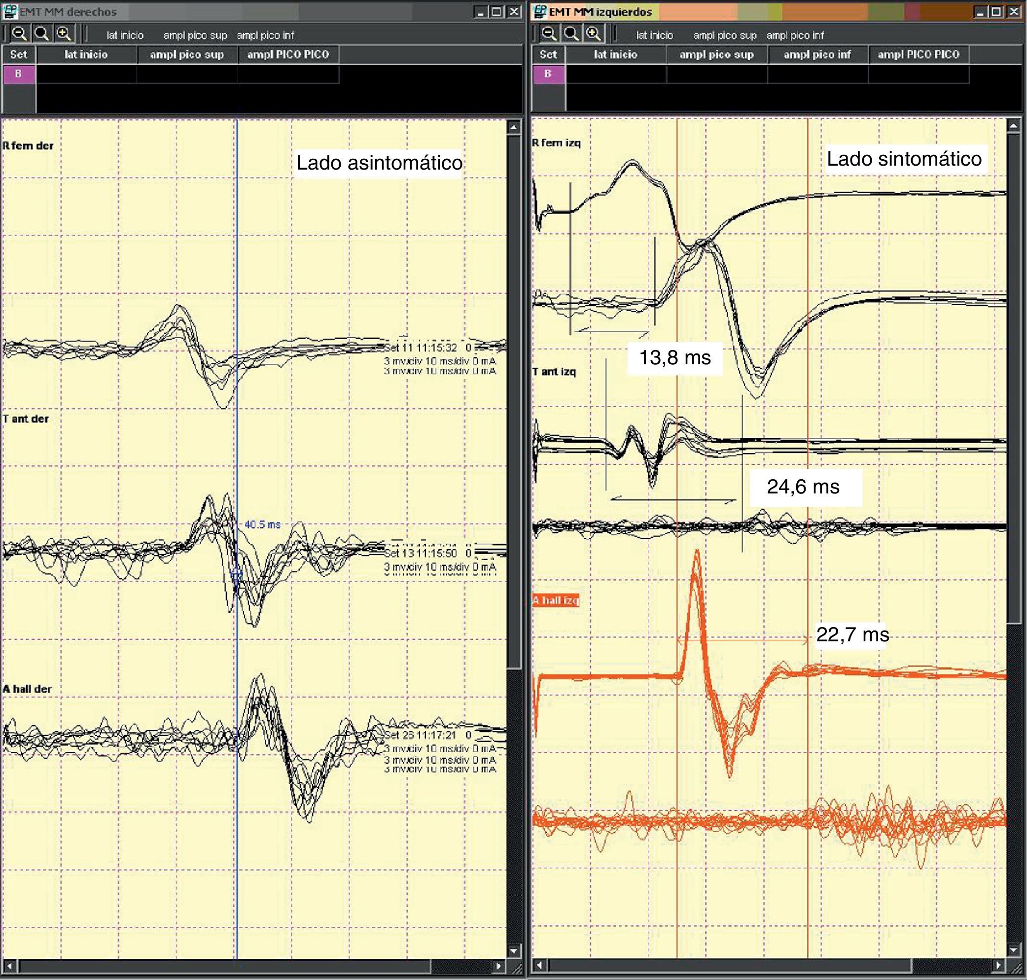This screenshot has height=980, width=1027.
Task: Click zoom reset magnifier in derechos window
Action: [42, 35]
